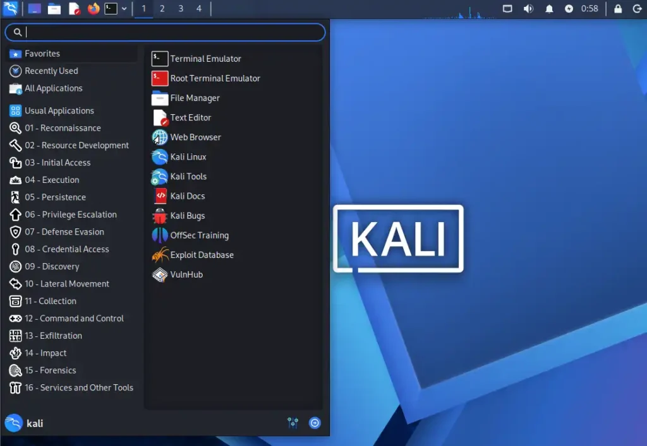The image size is (647, 446).
Task: Open 10 - Lateral Movement category
Action: coord(72,283)
